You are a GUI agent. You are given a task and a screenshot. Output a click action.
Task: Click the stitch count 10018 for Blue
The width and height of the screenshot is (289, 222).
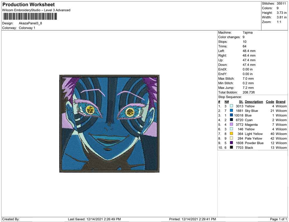click(239, 115)
